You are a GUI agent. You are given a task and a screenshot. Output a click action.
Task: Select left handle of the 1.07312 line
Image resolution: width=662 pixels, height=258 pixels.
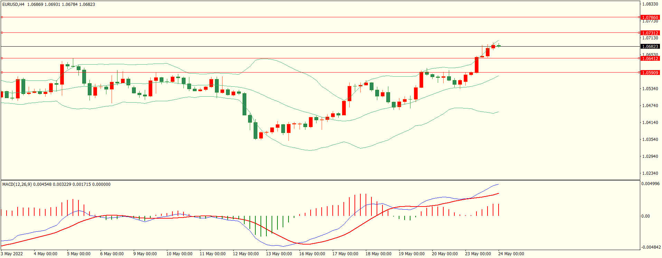2,33
